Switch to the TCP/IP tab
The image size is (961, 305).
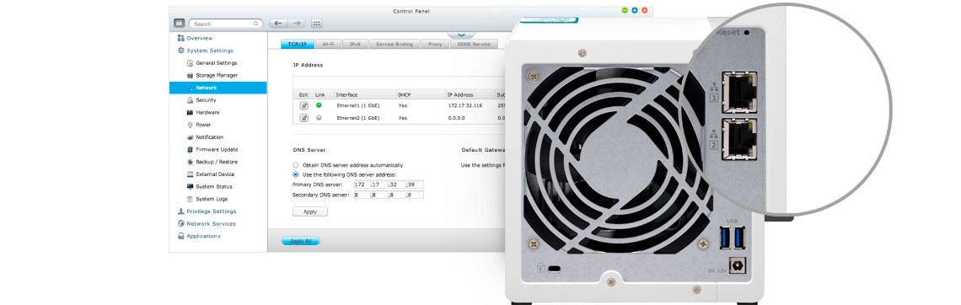pos(298,44)
